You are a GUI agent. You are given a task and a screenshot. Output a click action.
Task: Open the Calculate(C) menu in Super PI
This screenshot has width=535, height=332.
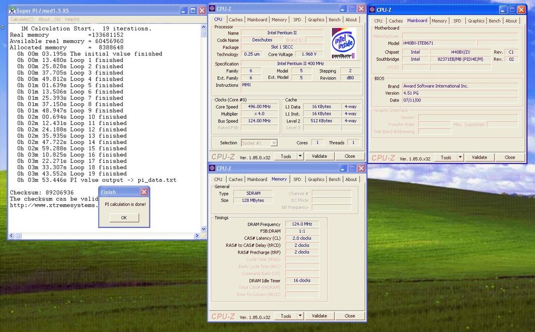point(22,19)
